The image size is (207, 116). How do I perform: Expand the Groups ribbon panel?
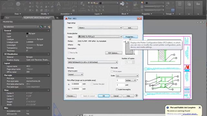170,14
